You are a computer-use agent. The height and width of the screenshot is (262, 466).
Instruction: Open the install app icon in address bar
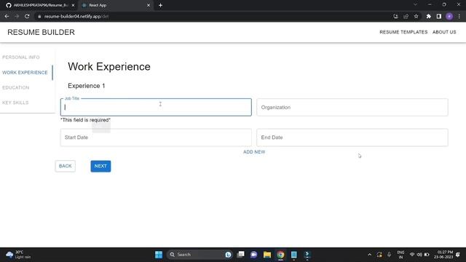point(395,16)
